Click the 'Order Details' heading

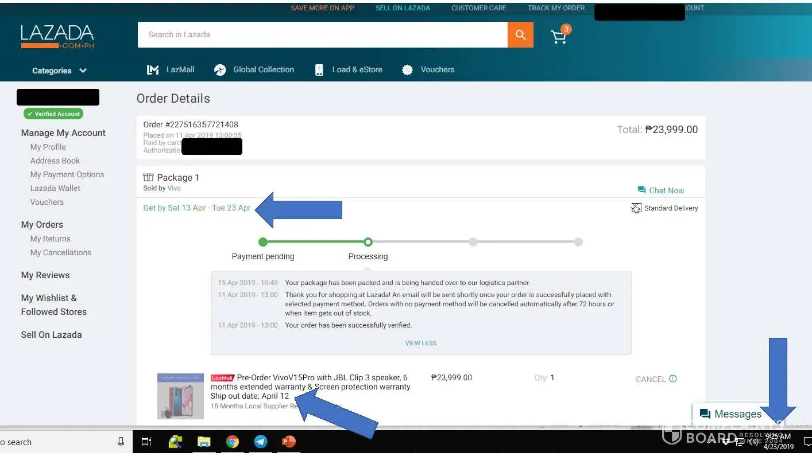(x=173, y=98)
